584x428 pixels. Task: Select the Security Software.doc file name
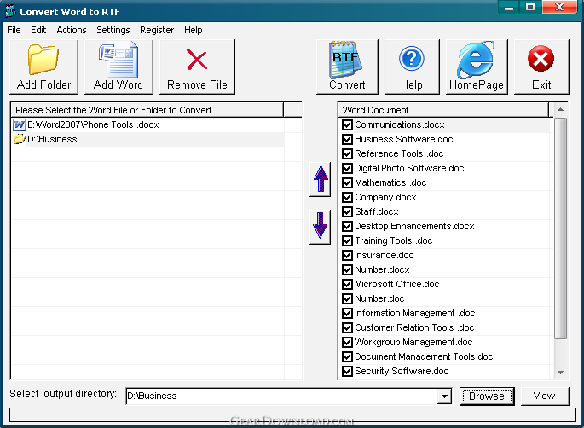tap(402, 372)
